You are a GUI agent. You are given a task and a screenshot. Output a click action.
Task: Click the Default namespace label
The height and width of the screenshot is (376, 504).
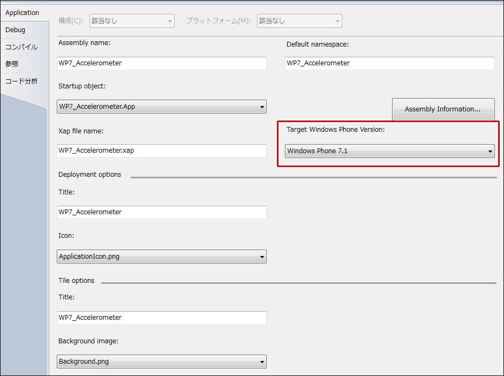[x=318, y=44]
